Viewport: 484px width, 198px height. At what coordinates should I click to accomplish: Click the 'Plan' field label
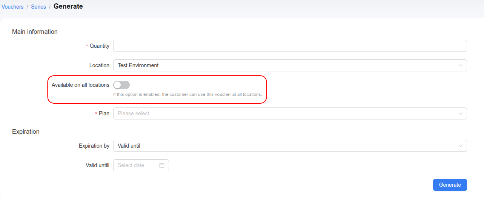[104, 113]
